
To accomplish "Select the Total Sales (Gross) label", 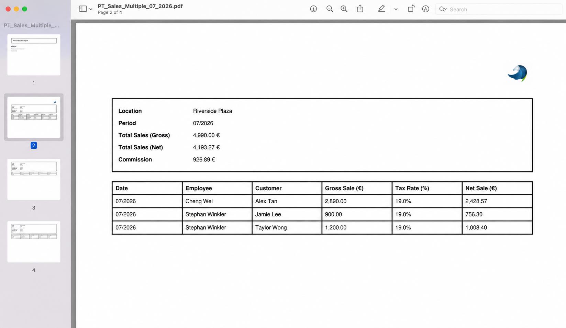I will (144, 135).
